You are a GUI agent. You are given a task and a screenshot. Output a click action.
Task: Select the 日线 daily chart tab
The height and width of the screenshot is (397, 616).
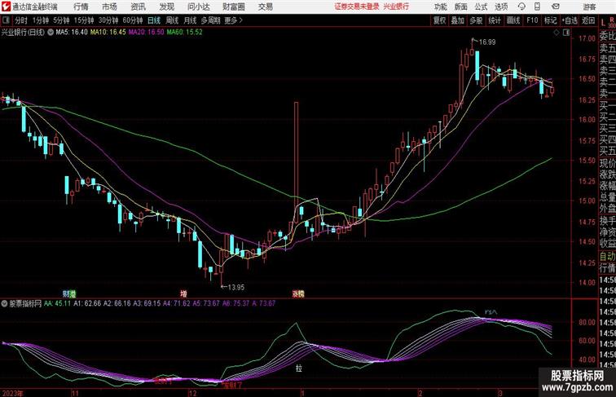(x=154, y=20)
